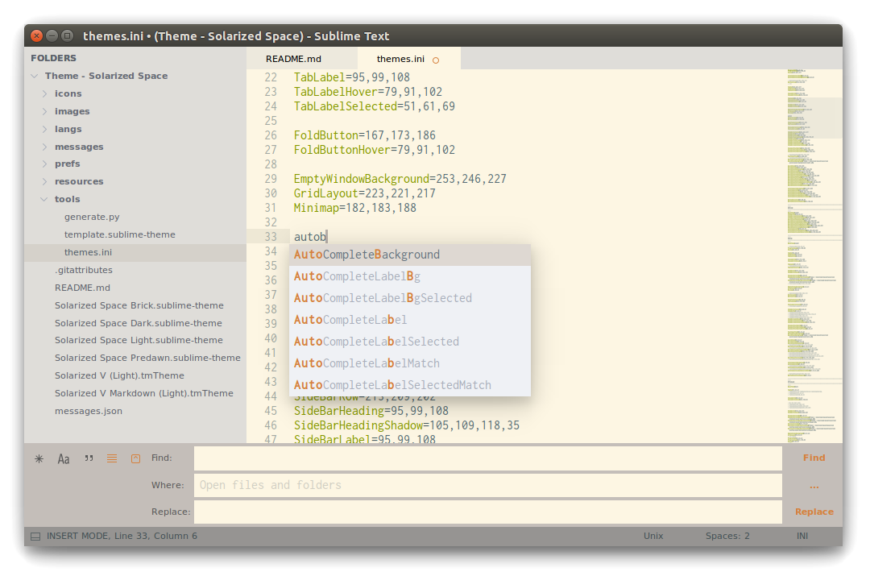Image resolution: width=870 pixels, height=572 pixels.
Task: Change the Spaces: 2 indentation setting
Action: tap(727, 536)
